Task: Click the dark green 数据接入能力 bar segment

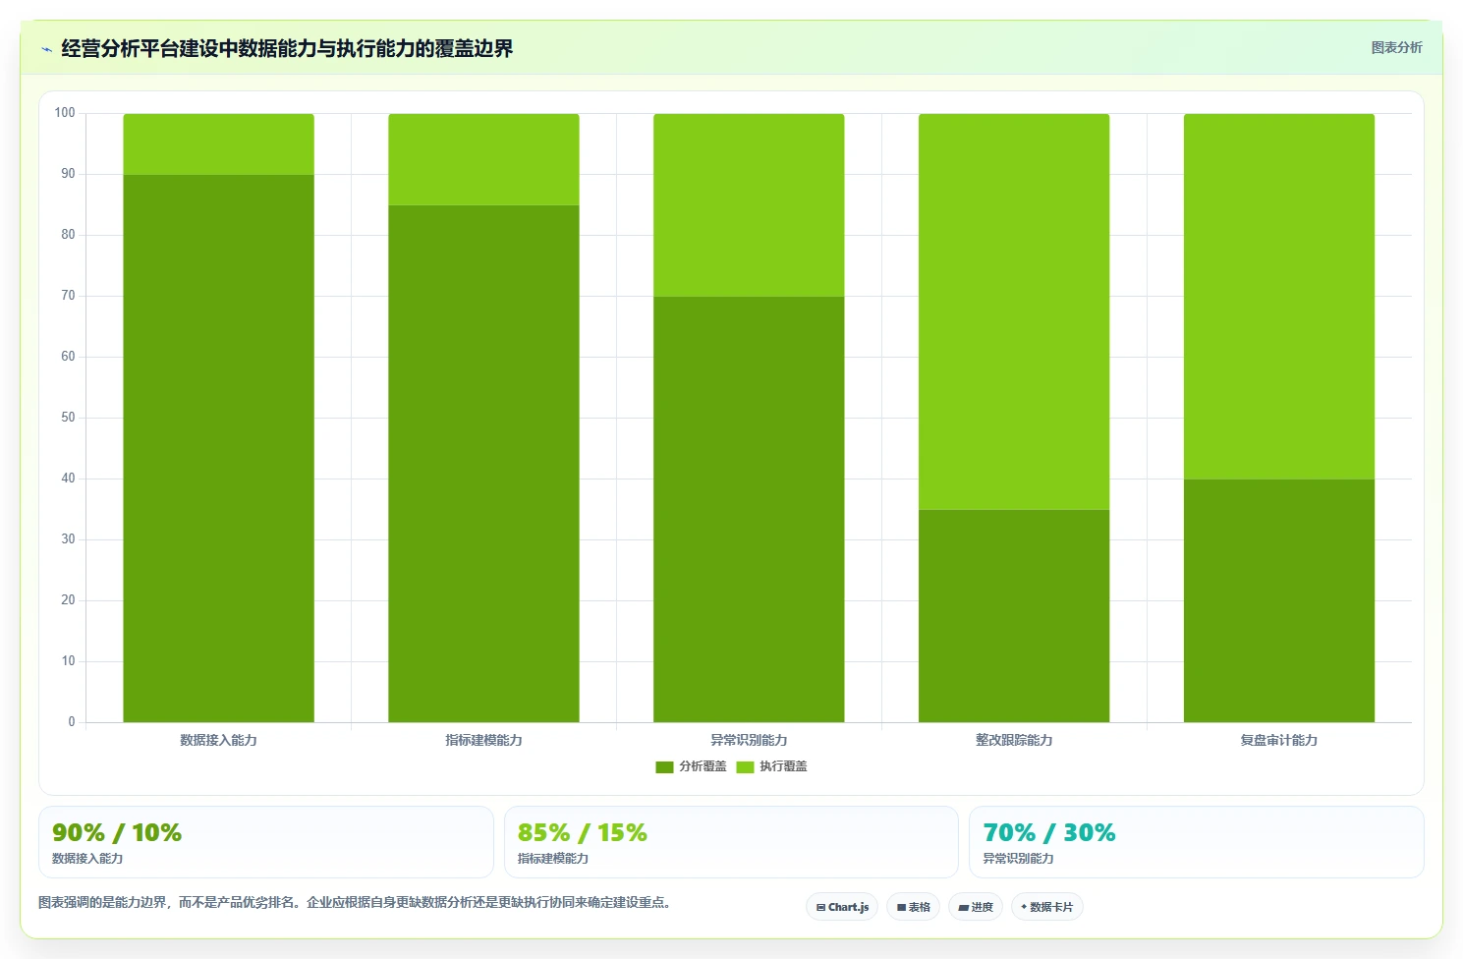Action: [218, 448]
